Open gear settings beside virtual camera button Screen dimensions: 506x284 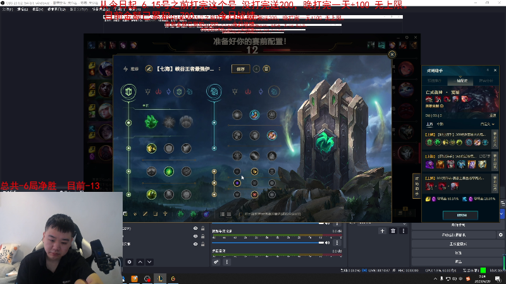[x=501, y=235]
